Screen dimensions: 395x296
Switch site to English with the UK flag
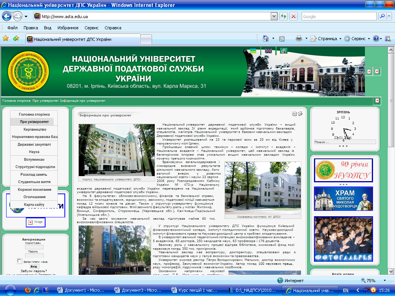268,51
